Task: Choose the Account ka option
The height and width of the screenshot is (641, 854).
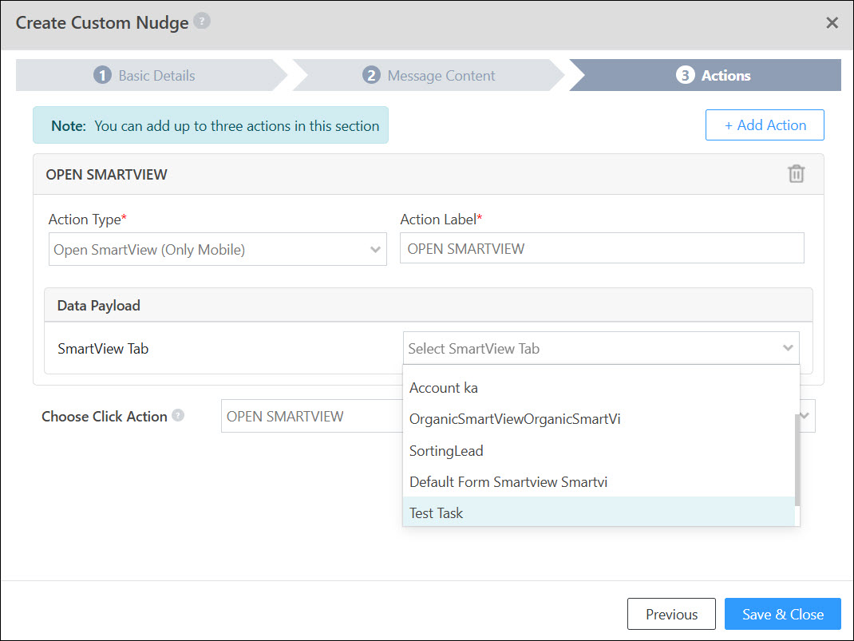Action: tap(599, 388)
